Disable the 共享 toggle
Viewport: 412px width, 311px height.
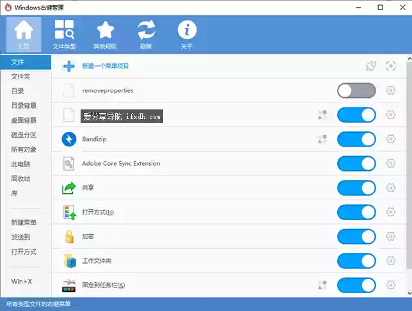tap(356, 187)
